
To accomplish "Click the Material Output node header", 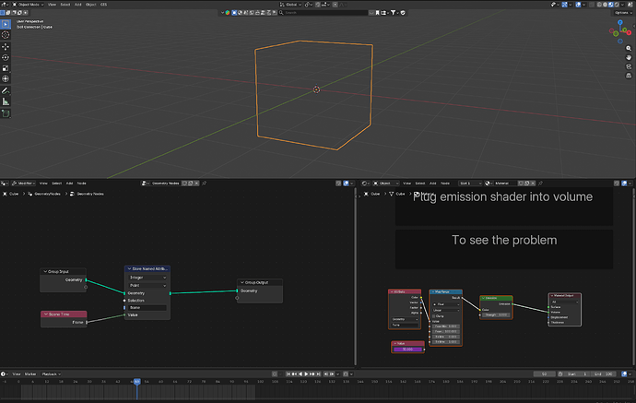I will tap(565, 295).
